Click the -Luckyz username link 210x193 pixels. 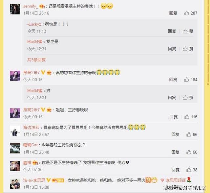(34, 24)
